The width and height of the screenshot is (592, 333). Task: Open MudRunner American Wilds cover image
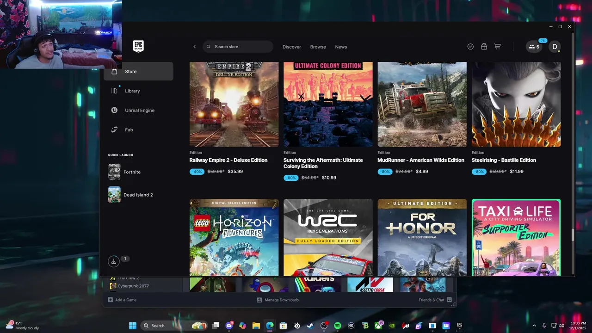click(422, 104)
